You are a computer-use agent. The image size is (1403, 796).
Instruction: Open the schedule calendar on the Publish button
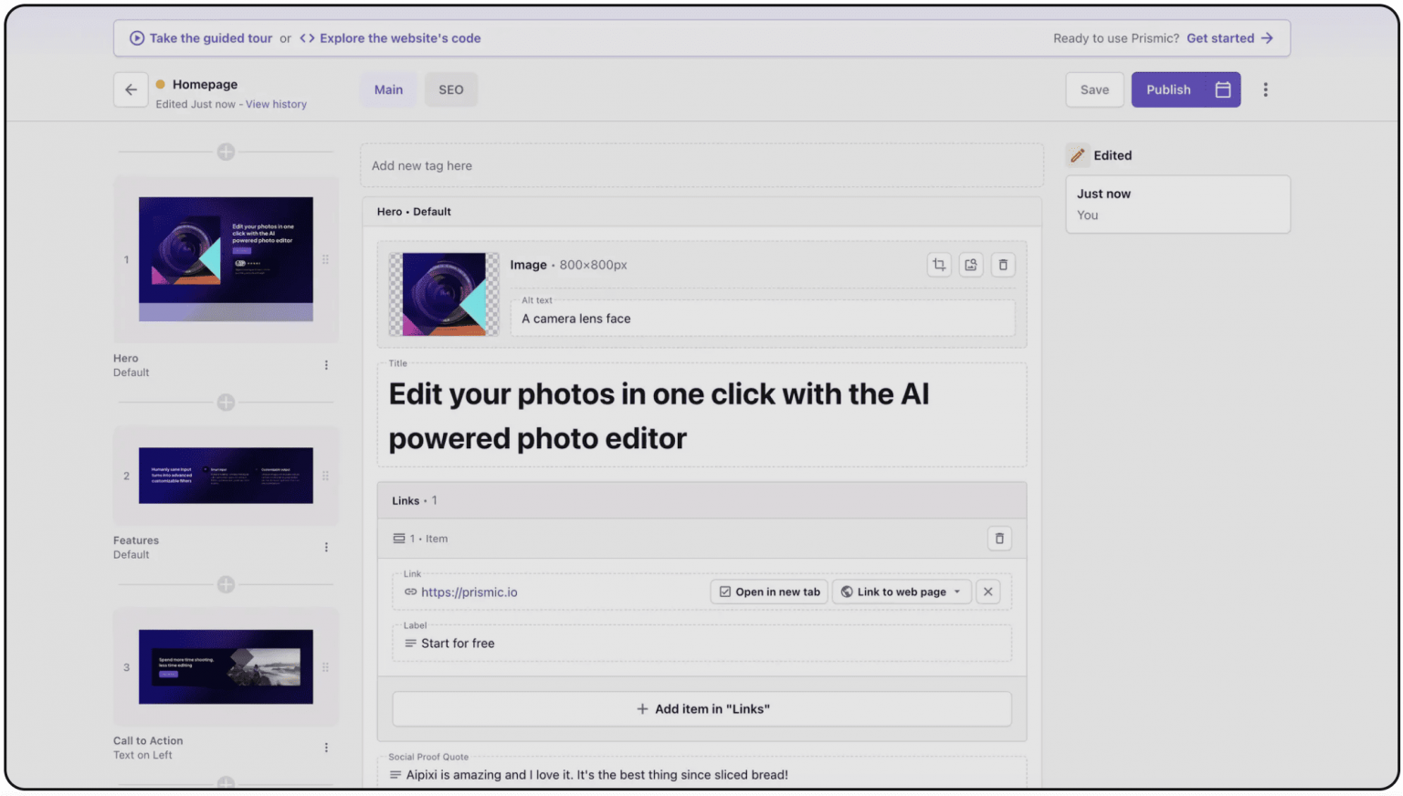[x=1223, y=89]
